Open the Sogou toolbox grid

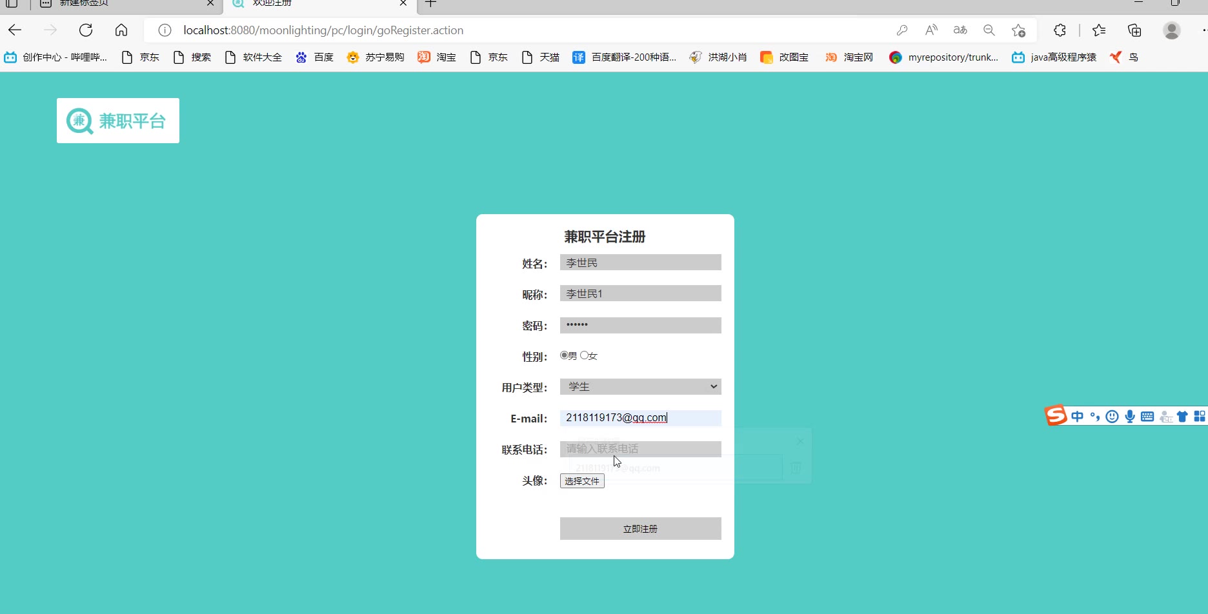point(1200,417)
